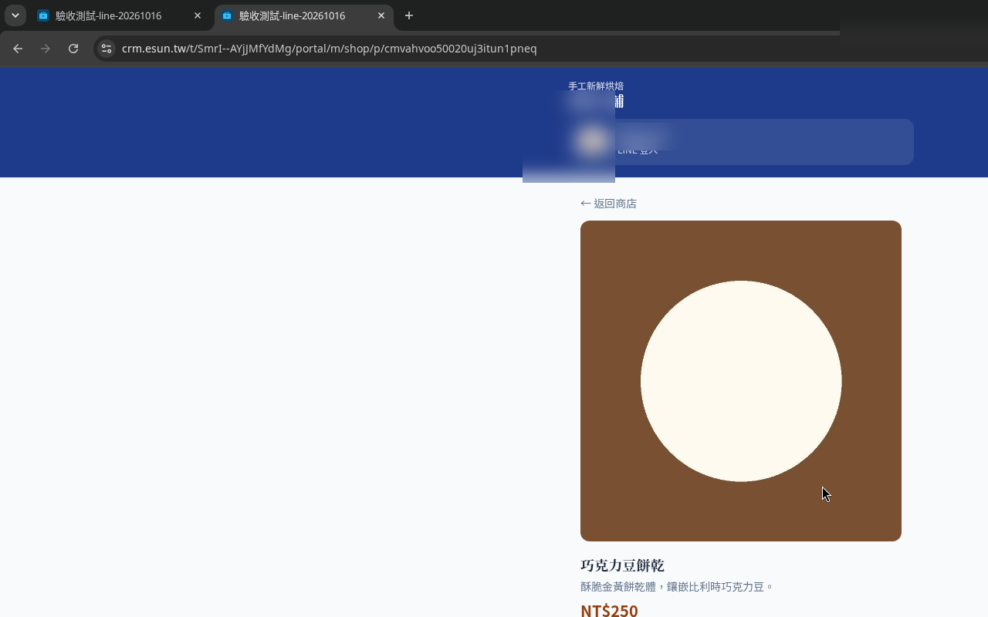Click the 返回商店 link
Screen dimensions: 988x617
point(608,204)
